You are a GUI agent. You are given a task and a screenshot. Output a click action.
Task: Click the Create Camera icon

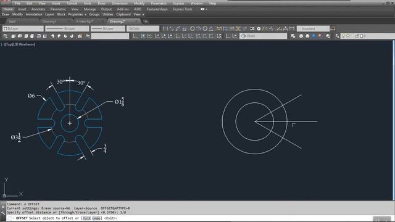80,36
